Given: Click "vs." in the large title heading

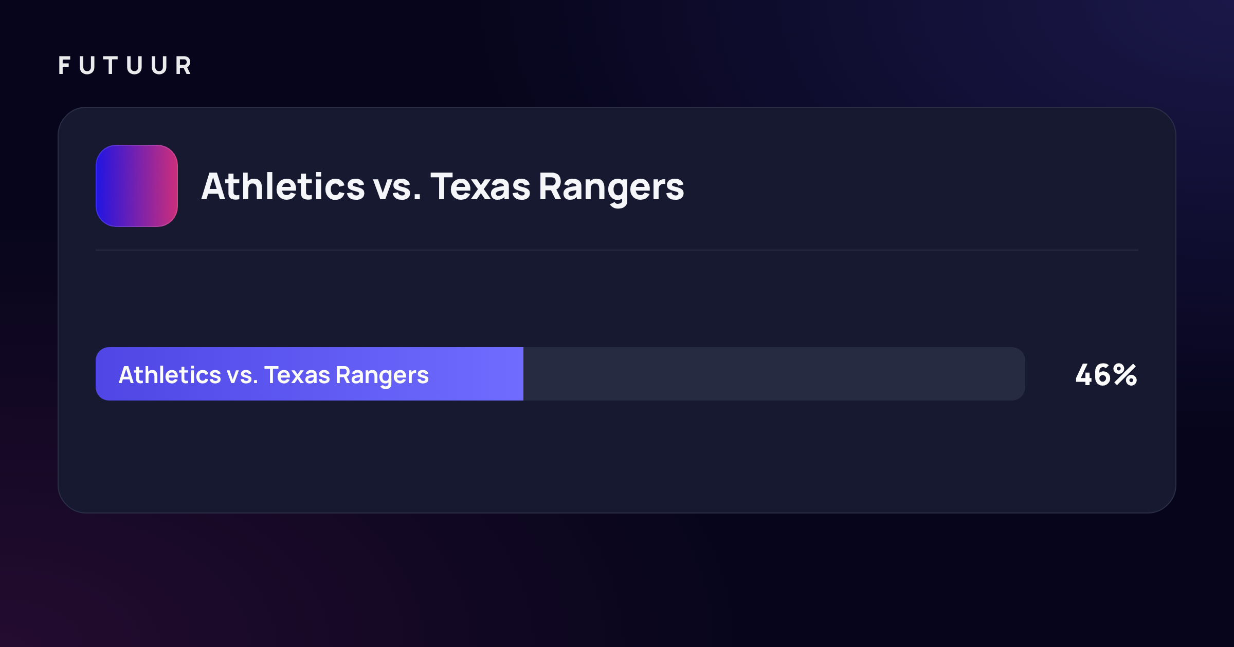Looking at the screenshot, I should pyautogui.click(x=397, y=188).
